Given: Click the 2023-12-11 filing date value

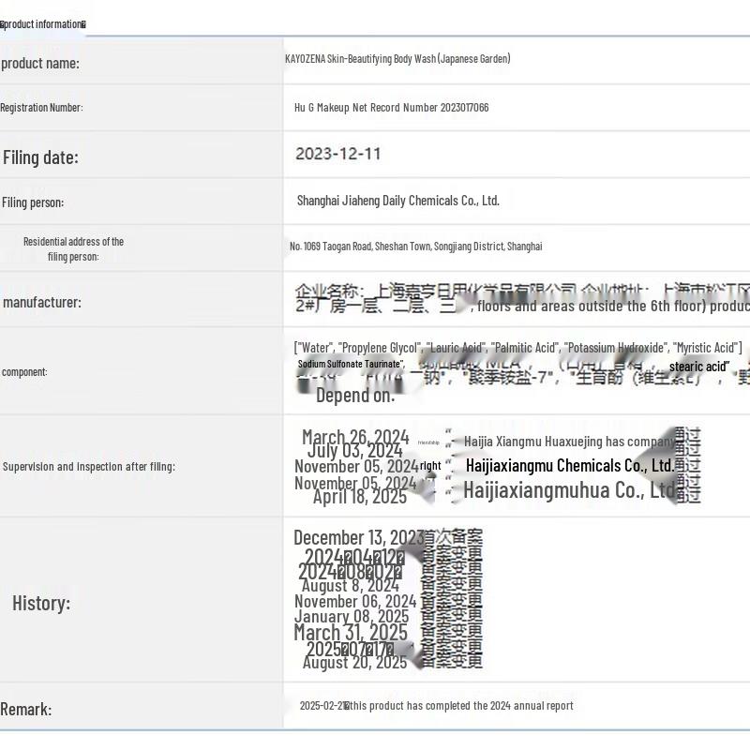Looking at the screenshot, I should (337, 154).
